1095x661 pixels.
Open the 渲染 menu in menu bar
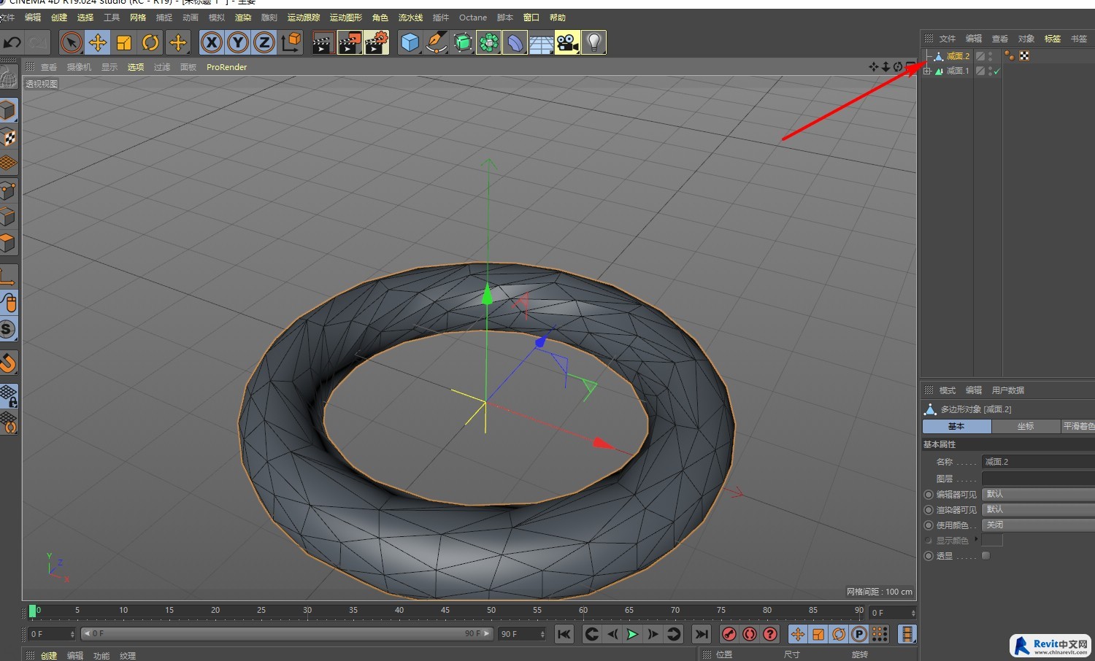click(243, 18)
